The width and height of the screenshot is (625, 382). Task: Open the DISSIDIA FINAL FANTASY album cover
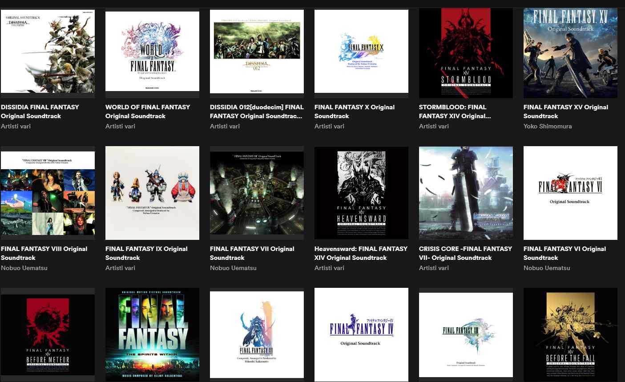(x=48, y=52)
